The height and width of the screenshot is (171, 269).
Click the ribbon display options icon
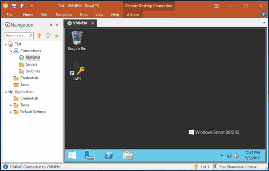coord(216,6)
